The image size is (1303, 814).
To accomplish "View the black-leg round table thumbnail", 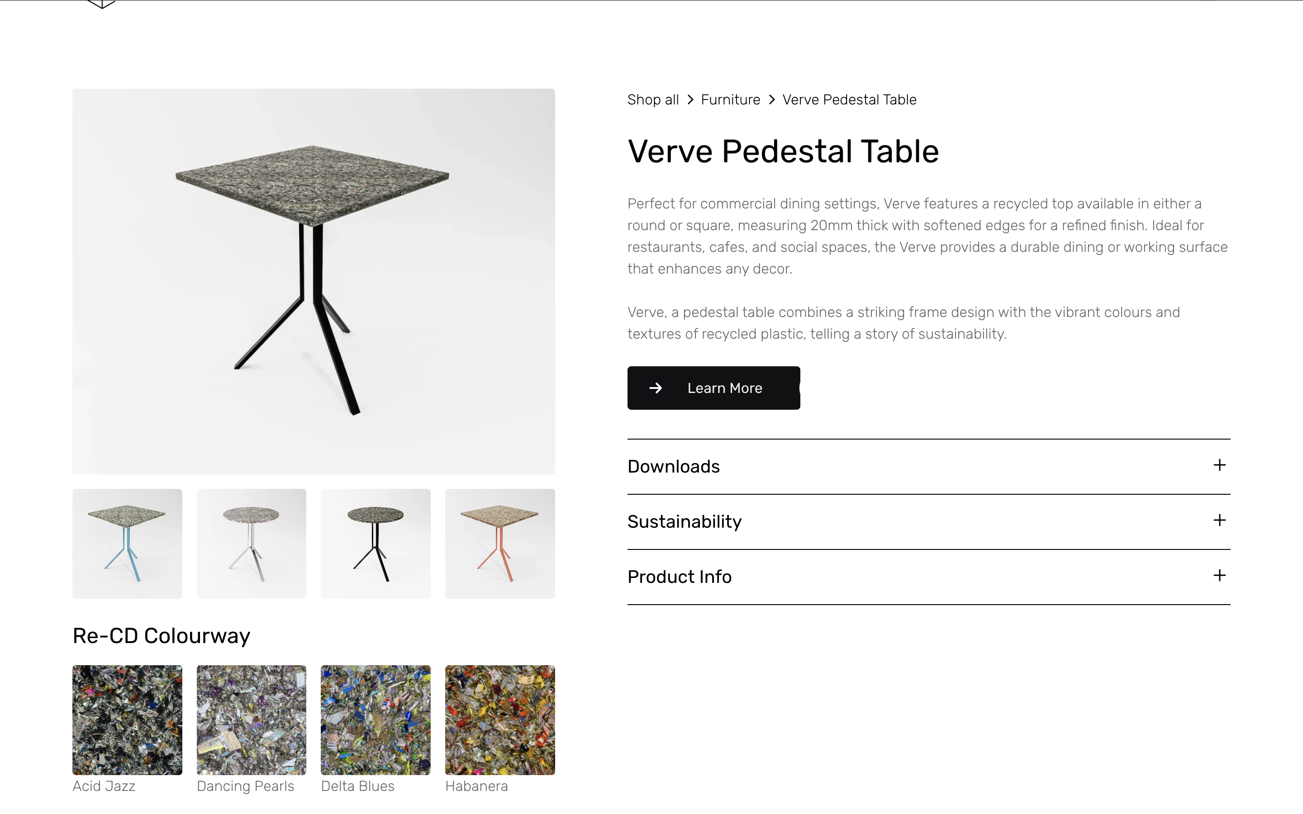I will coord(375,543).
